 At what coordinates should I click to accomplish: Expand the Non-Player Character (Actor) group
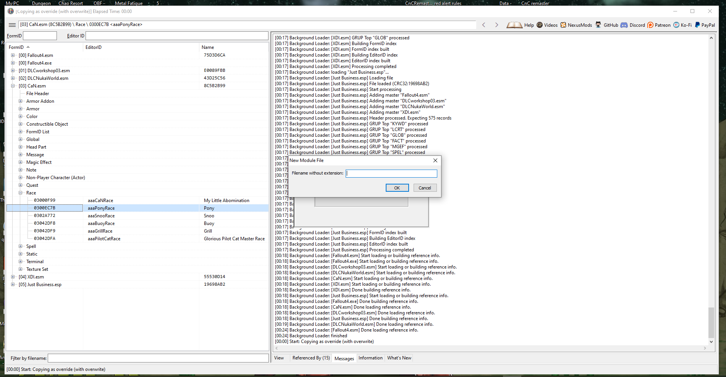coord(20,178)
